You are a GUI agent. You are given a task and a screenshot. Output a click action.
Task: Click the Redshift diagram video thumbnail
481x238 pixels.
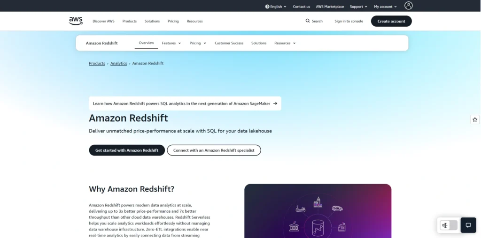[x=318, y=211]
